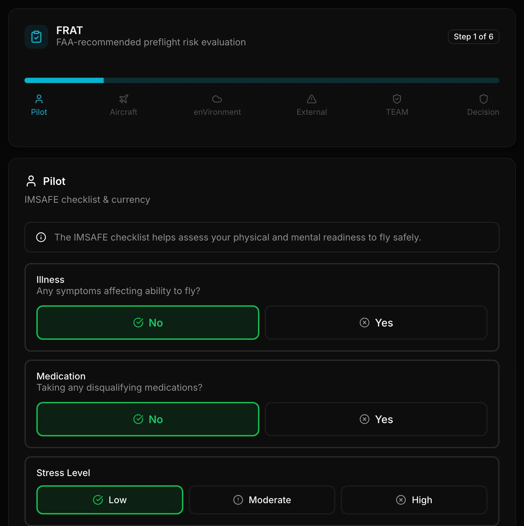Select No for Illness symptoms
Screen dimensions: 524x526
tap(148, 323)
